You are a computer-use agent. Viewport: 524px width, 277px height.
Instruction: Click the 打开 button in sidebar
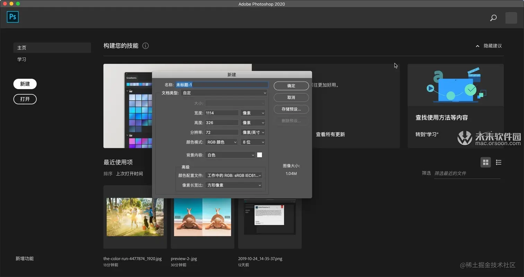click(25, 99)
